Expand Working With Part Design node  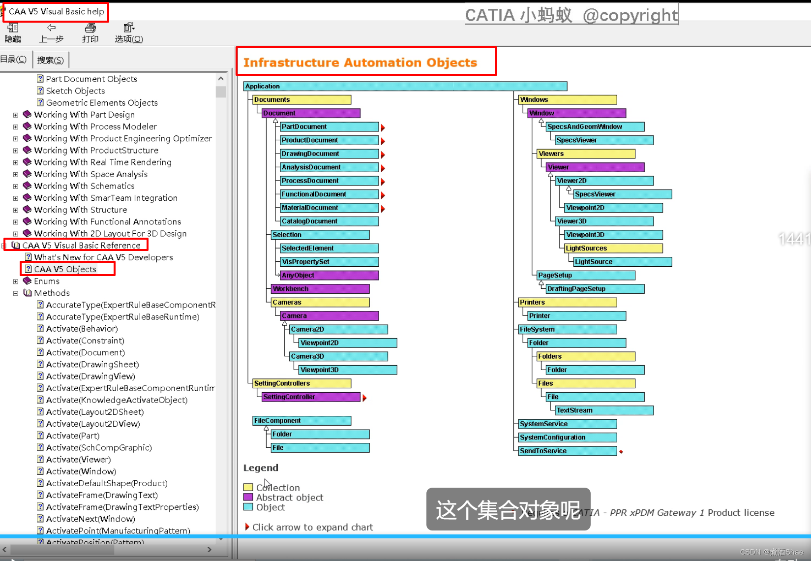[16, 115]
